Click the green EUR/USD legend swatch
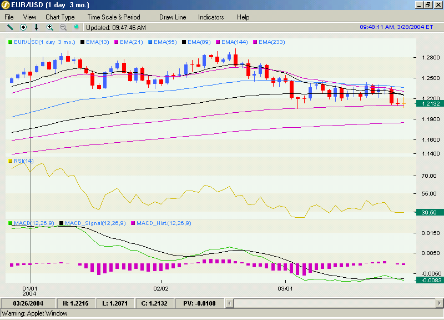The height and width of the screenshot is (320, 444). 10,42
